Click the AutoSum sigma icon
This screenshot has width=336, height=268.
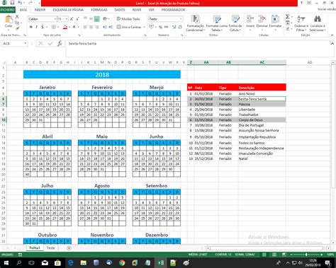tap(288, 17)
